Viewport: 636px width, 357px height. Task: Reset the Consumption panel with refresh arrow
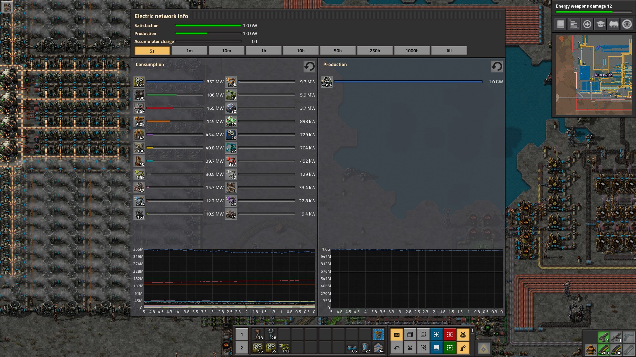point(309,66)
